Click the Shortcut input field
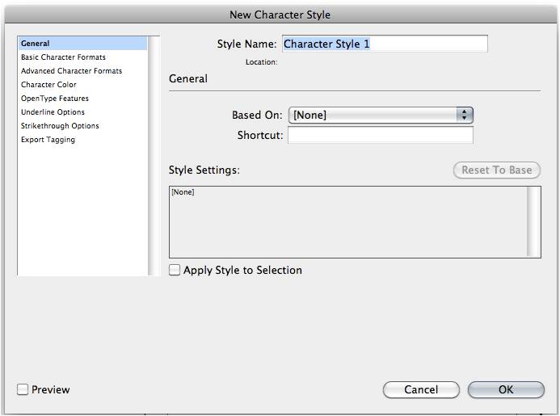560x416 pixels. click(x=381, y=135)
